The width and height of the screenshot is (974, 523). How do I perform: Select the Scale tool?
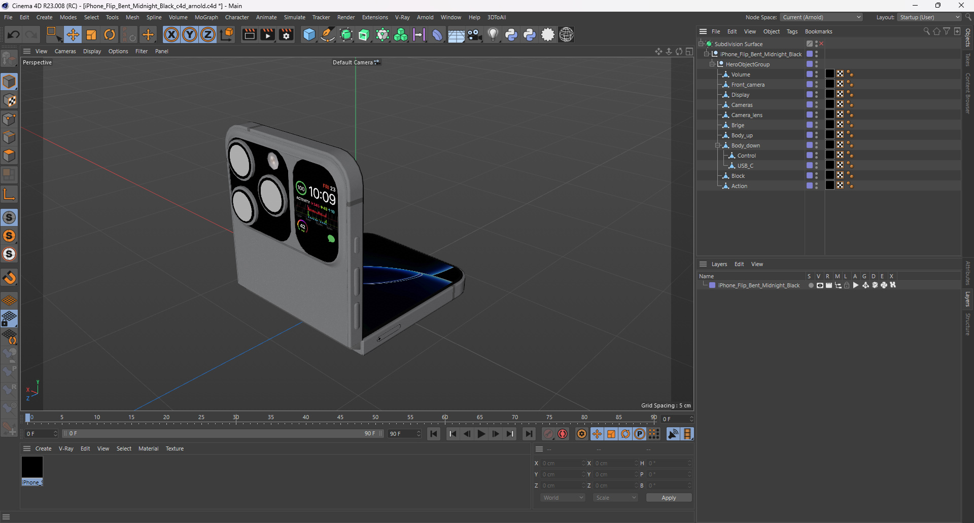tap(91, 34)
